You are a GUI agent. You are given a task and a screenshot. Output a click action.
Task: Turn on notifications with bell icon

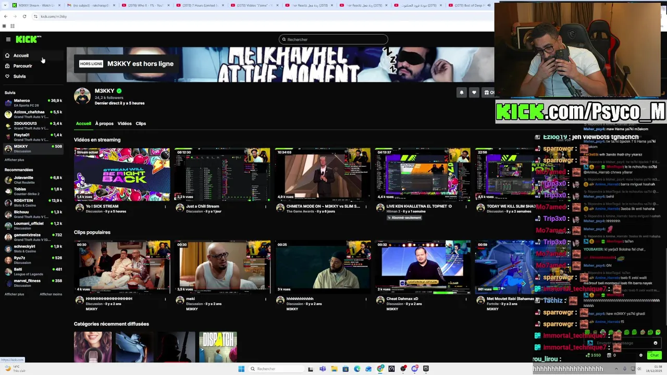[461, 92]
